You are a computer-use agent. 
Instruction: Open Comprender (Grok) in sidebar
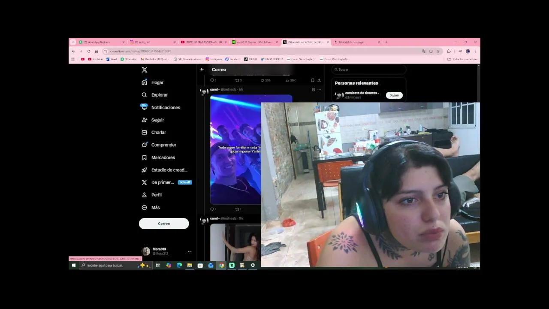pyautogui.click(x=159, y=145)
